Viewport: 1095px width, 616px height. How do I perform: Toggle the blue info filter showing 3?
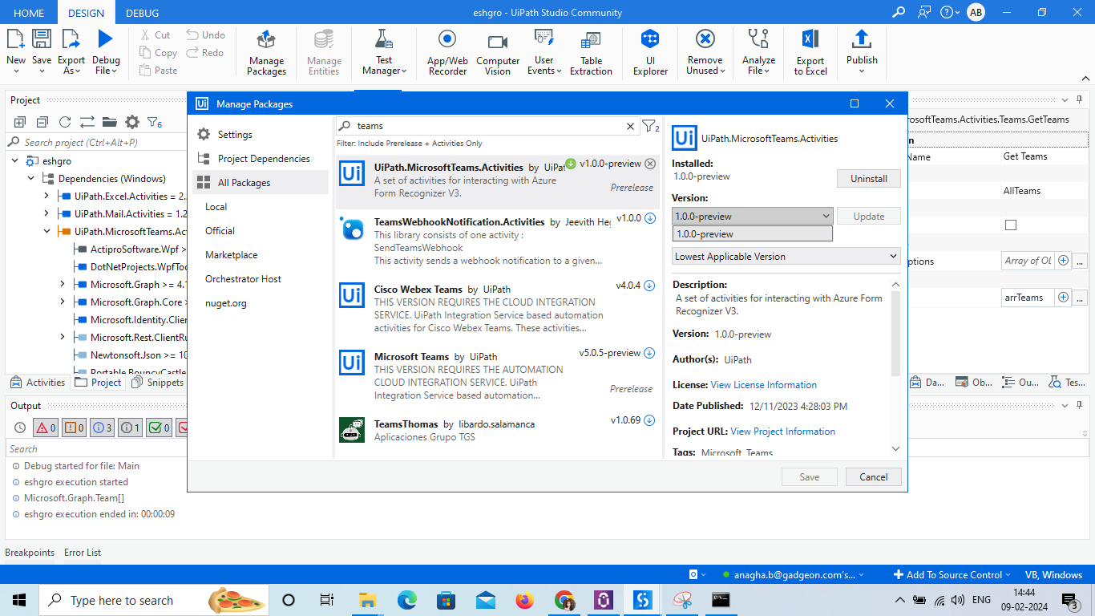coord(103,428)
